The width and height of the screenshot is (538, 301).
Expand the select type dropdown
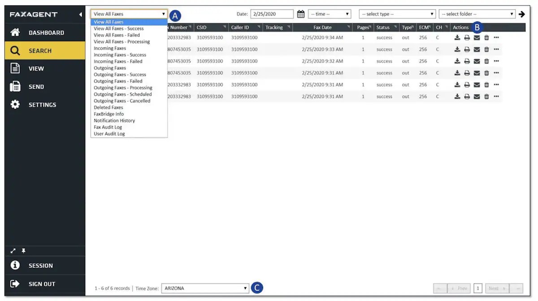click(397, 14)
